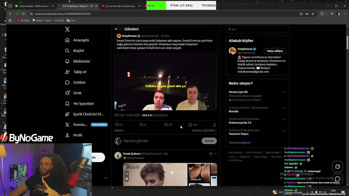Screen dimensions: 349x196
Task: Open YouTube bookmark in bookmarks bar
Action: point(23,20)
